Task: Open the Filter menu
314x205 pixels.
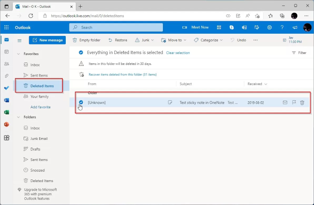Action: tap(299, 53)
